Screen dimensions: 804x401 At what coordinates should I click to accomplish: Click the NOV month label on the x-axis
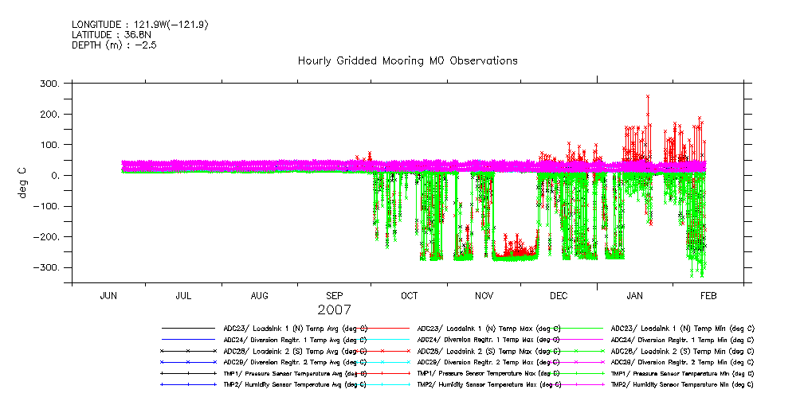484,296
